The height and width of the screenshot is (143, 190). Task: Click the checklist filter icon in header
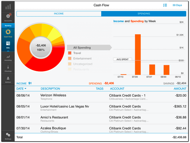tap(165, 5)
